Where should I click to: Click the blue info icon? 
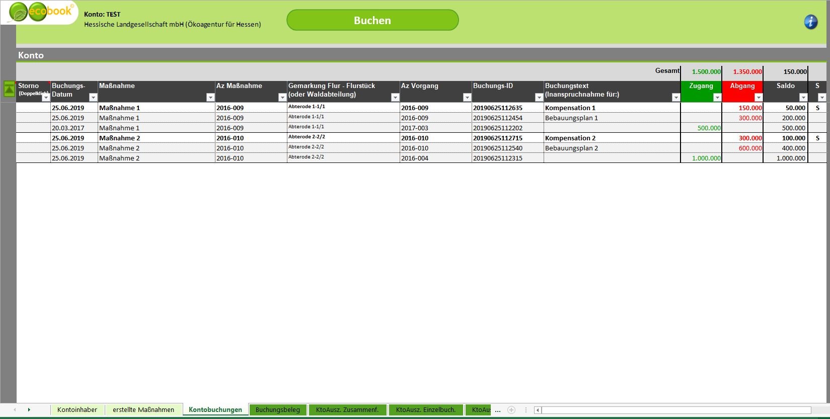(810, 22)
